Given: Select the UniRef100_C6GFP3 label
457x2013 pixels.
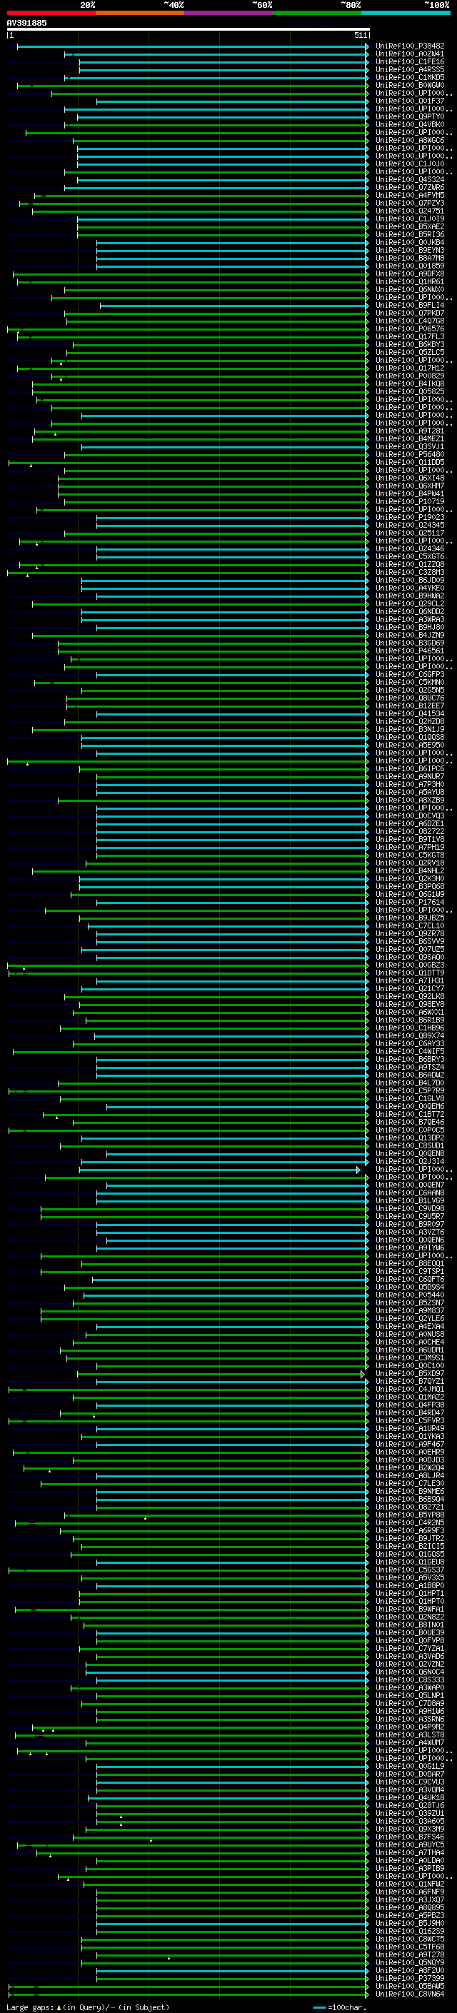Looking at the screenshot, I should (x=409, y=674).
